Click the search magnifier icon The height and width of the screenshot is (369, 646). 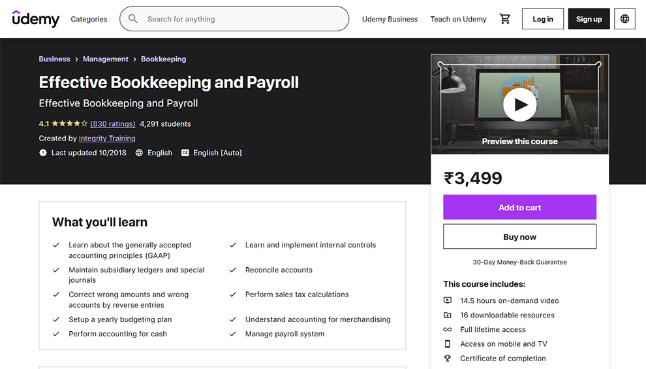pyautogui.click(x=132, y=18)
